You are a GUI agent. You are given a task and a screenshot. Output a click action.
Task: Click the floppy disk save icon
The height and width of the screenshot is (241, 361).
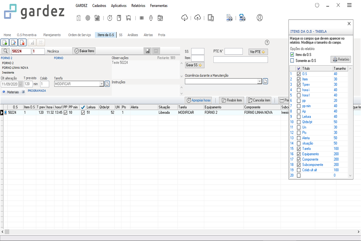pos(148,51)
